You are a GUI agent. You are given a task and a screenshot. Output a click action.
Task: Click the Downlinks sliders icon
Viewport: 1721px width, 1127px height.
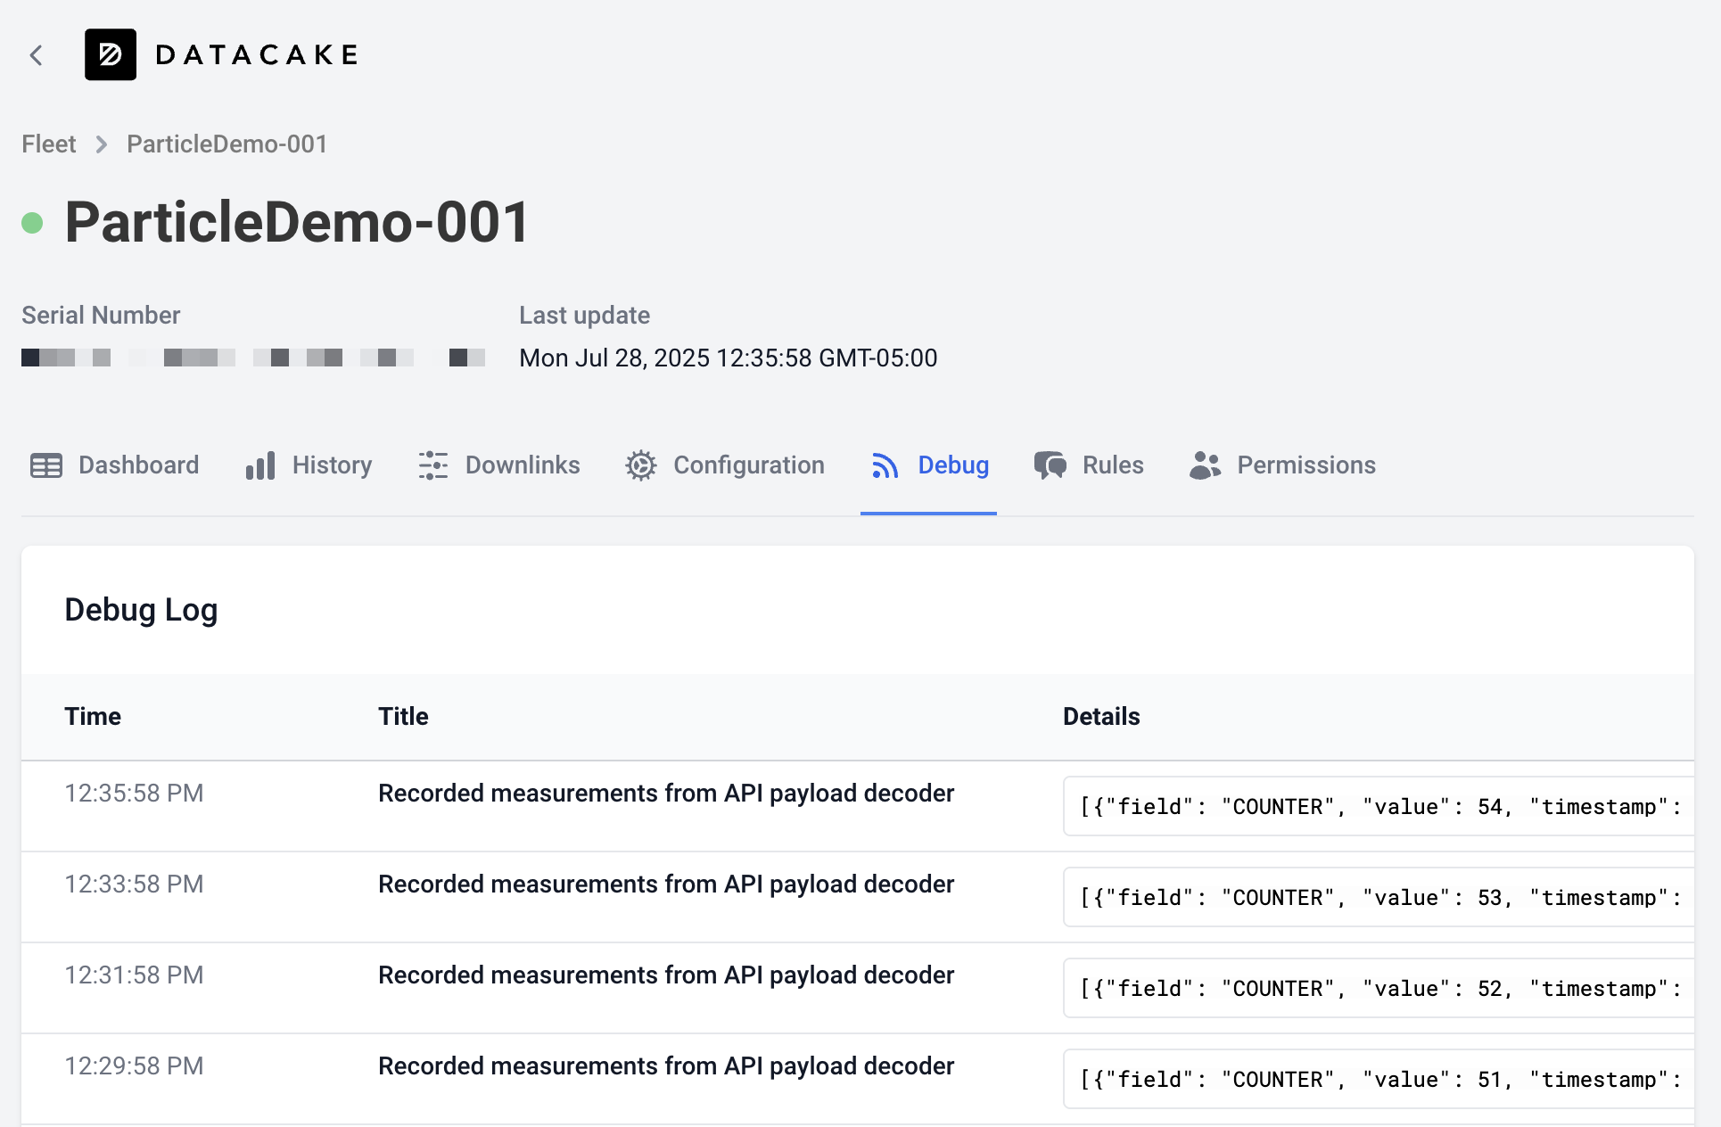433,465
